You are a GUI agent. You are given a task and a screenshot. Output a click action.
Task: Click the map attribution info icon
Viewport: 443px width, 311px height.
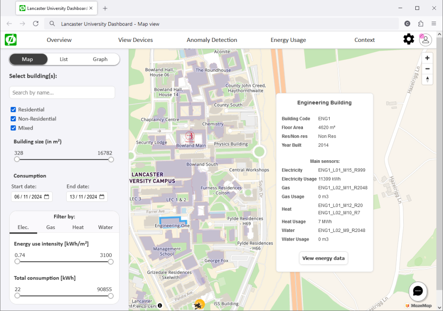pos(160,305)
